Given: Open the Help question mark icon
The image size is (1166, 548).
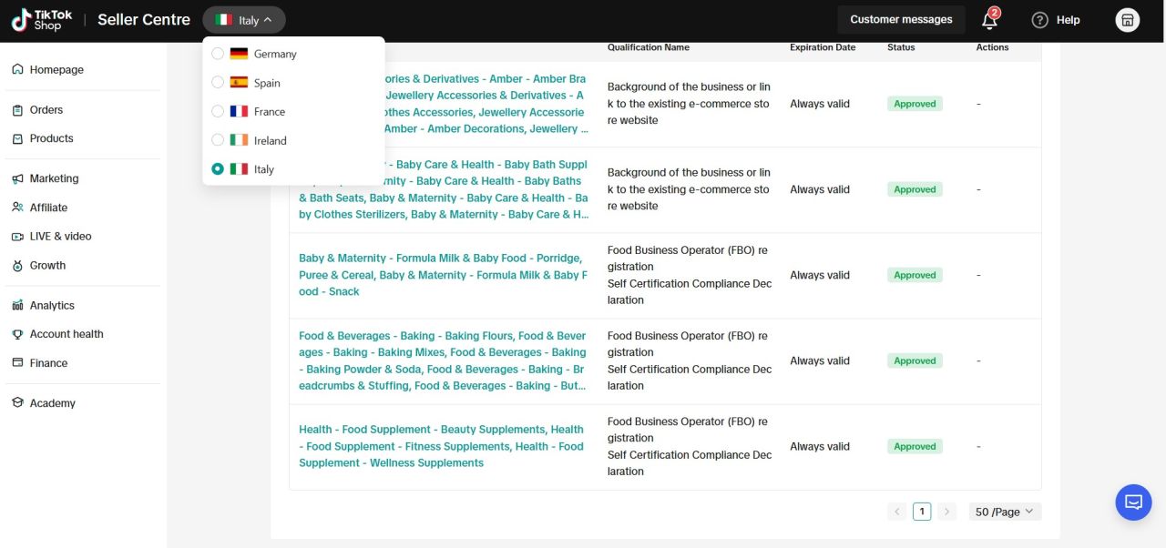Looking at the screenshot, I should pyautogui.click(x=1039, y=20).
